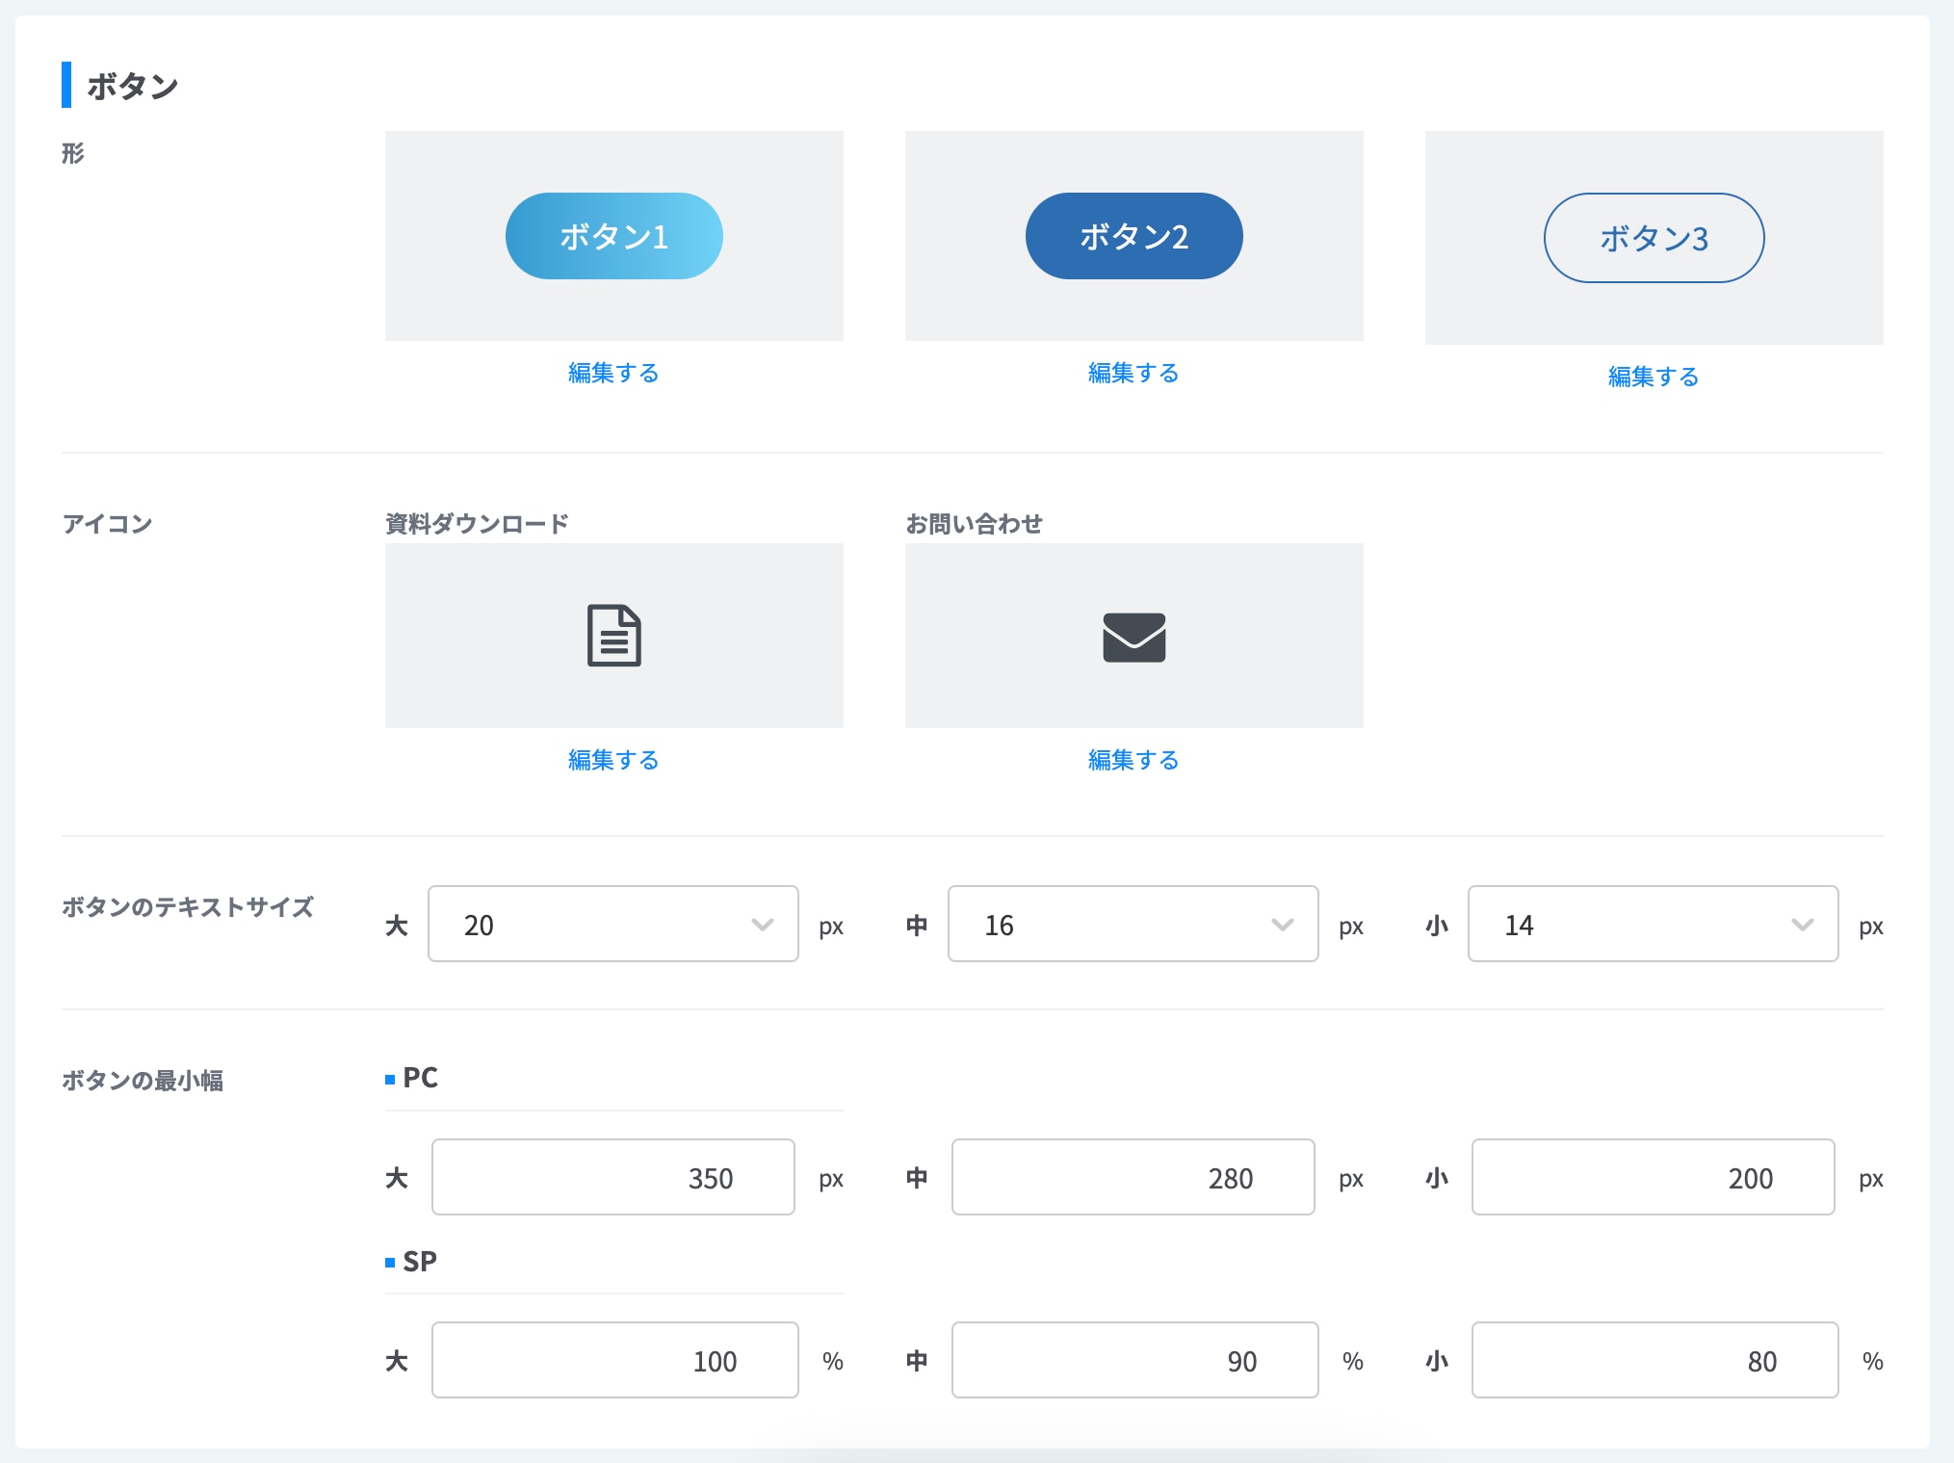Screen dimensions: 1954x1463
Task: Focus the PC 中 minimum width field 280
Action: pyautogui.click(x=1133, y=1177)
